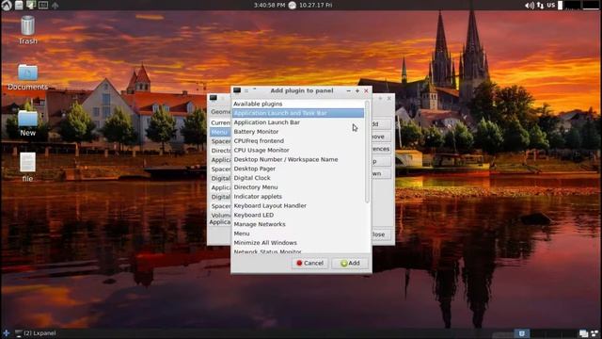Select 'Indicator applets' plugin

(x=298, y=197)
